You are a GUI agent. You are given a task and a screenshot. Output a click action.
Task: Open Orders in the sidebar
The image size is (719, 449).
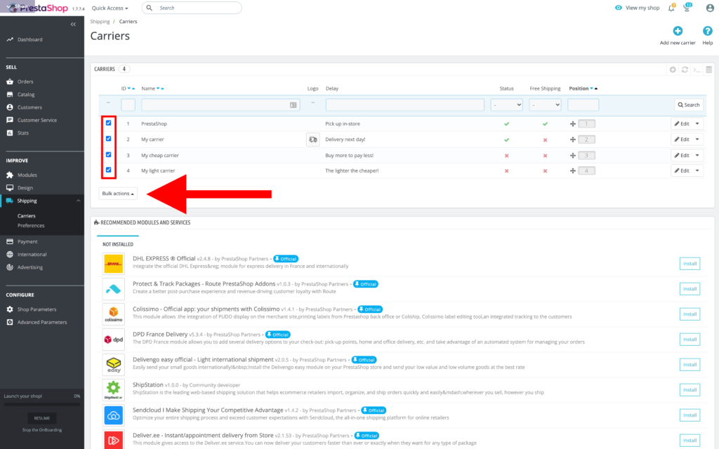tap(25, 81)
